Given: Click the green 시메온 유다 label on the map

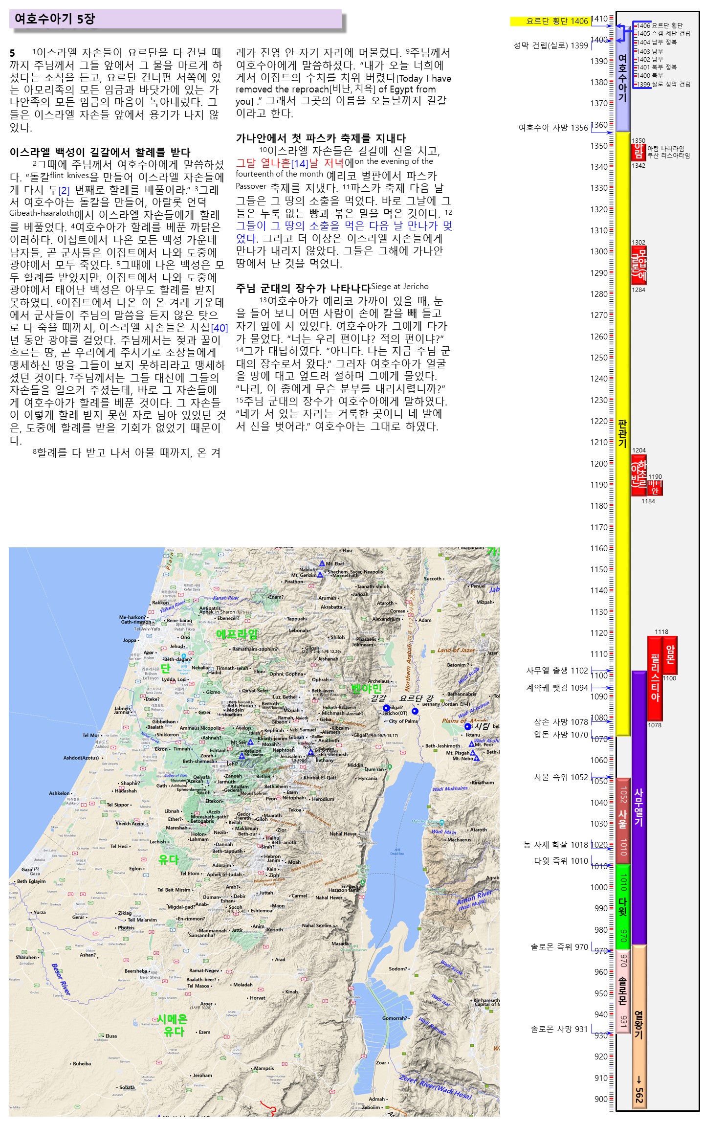Looking at the screenshot, I should tap(173, 1025).
